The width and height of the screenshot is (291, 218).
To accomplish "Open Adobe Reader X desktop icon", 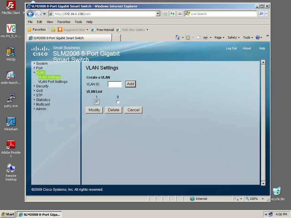I will coord(11,149).
